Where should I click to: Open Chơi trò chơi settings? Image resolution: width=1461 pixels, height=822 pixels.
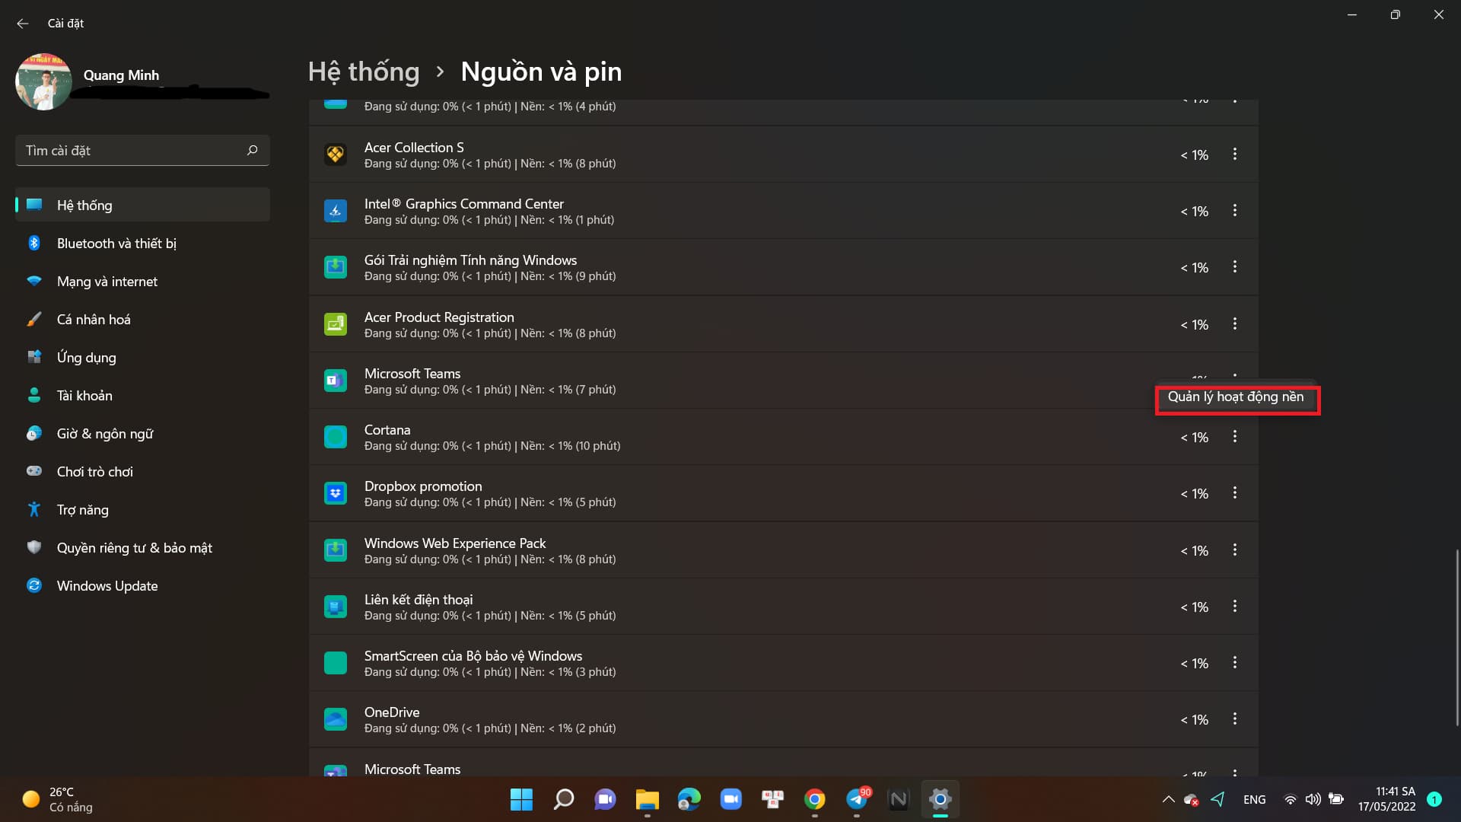click(x=142, y=471)
